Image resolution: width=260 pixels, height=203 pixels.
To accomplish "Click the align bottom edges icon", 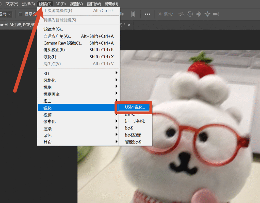I will click(122, 14).
